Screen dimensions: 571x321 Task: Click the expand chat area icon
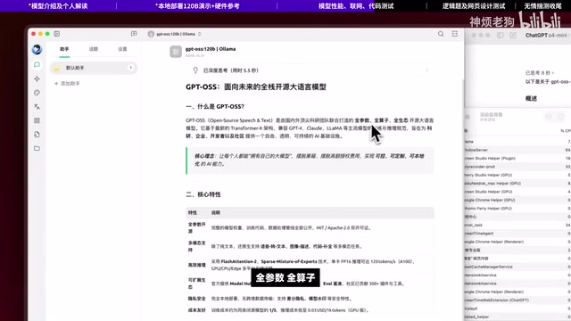coord(455,34)
